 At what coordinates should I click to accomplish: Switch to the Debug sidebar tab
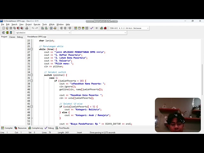click(x=20, y=37)
